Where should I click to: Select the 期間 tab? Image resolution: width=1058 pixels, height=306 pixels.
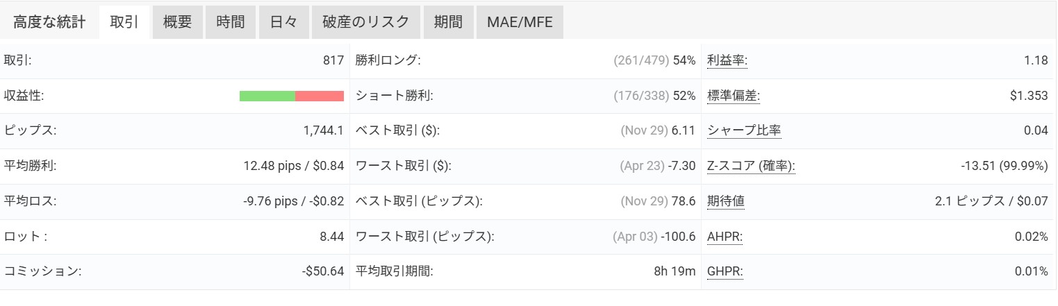pyautogui.click(x=448, y=22)
